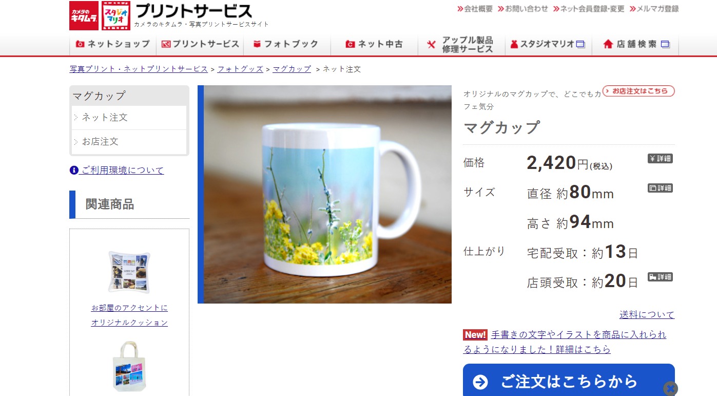717x396 pixels.
Task: Click the info icon beside ご利用環境について
Action: click(x=74, y=170)
